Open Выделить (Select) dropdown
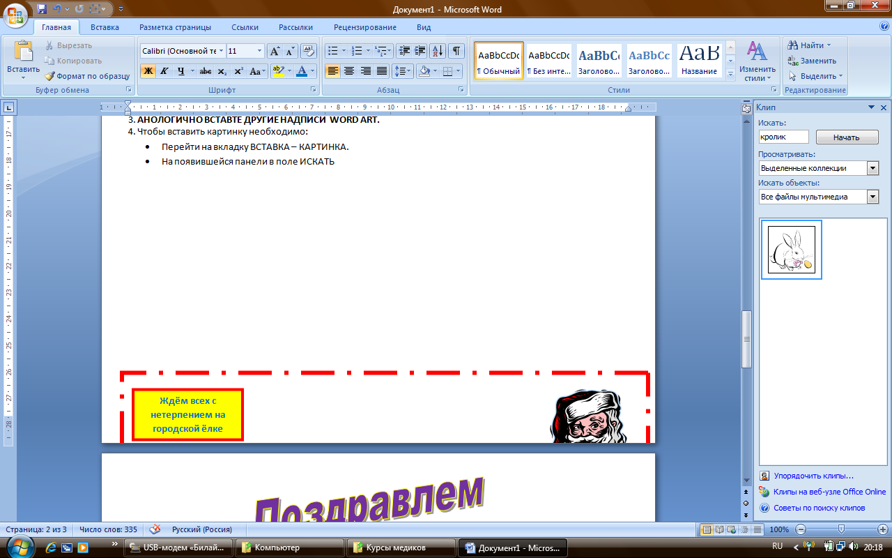The width and height of the screenshot is (892, 558). 816,76
